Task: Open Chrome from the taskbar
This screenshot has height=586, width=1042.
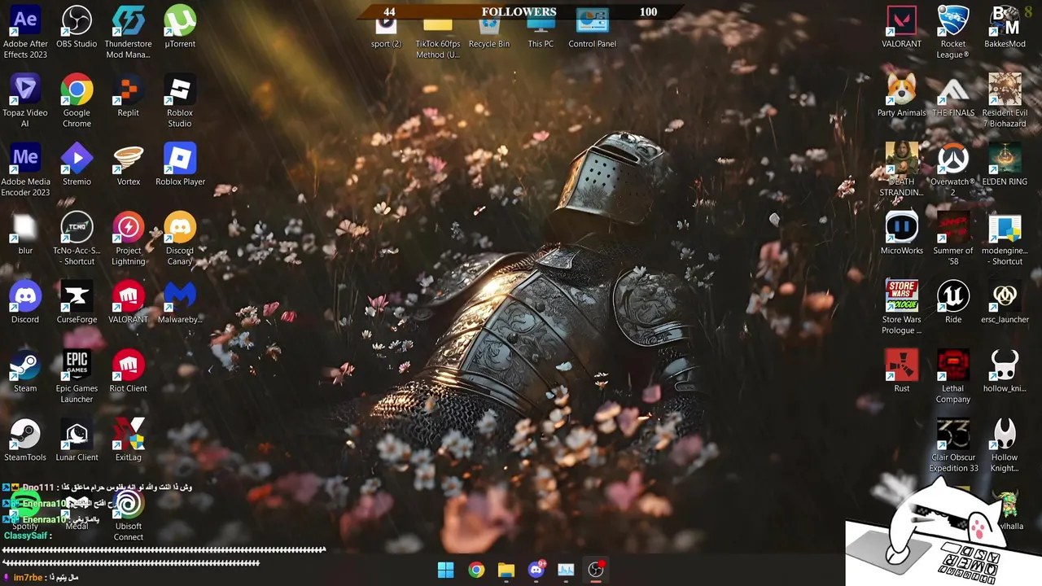Action: (476, 570)
